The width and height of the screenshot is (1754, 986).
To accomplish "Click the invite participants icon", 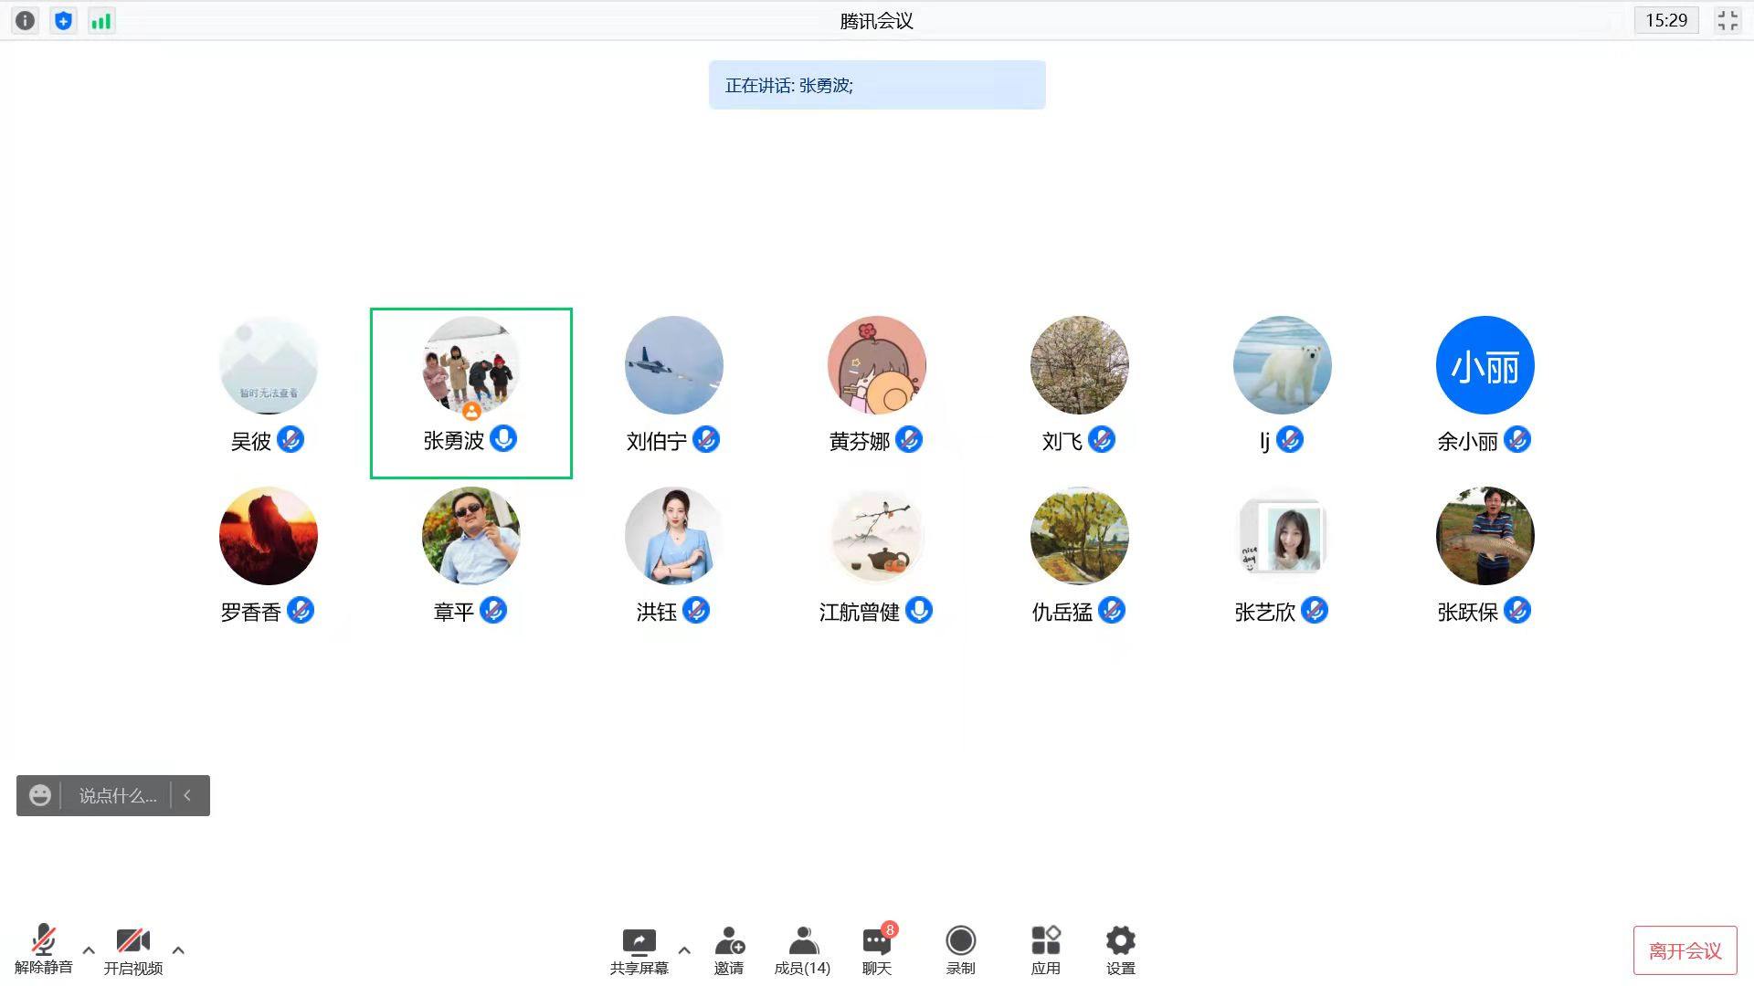I will (x=729, y=949).
